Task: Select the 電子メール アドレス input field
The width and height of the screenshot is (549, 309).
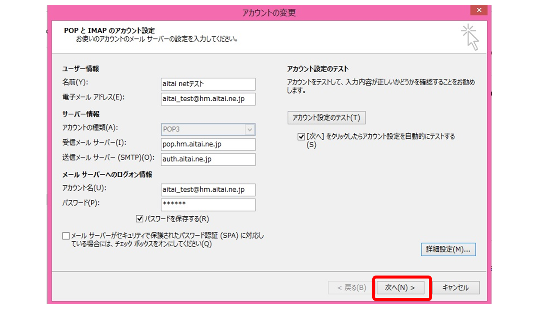Action: pos(208,99)
